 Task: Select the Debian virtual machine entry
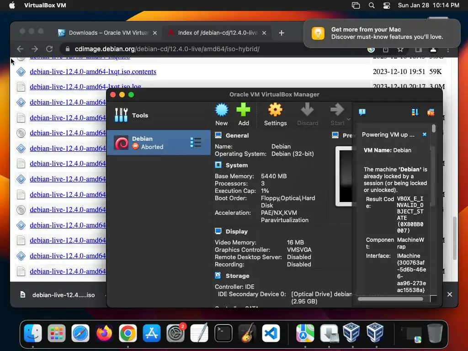pyautogui.click(x=159, y=143)
